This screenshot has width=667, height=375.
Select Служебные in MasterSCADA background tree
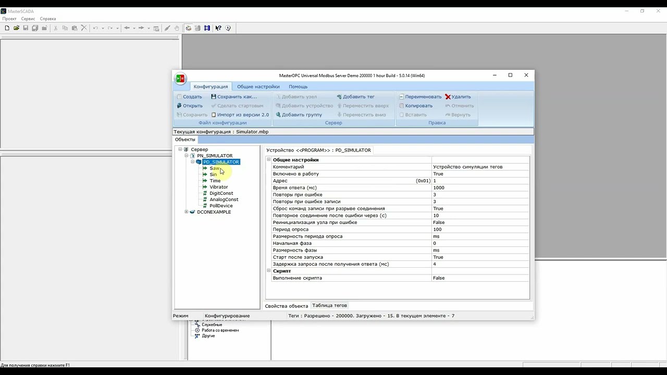pyautogui.click(x=212, y=324)
